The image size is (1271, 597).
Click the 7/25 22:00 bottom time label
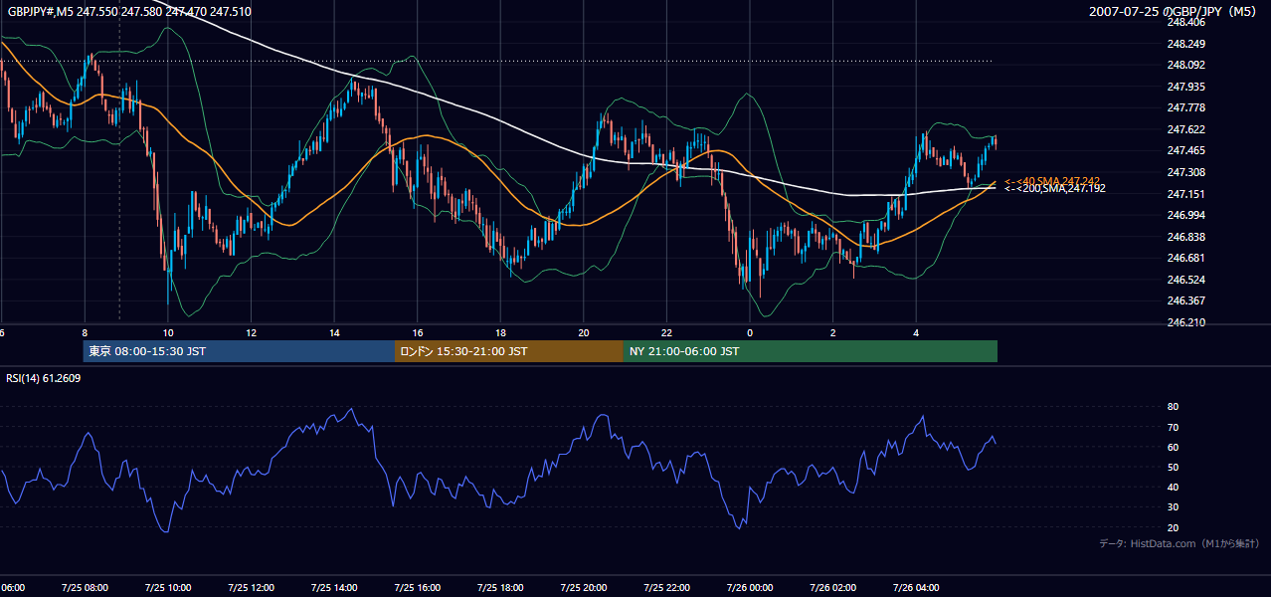tap(666, 587)
